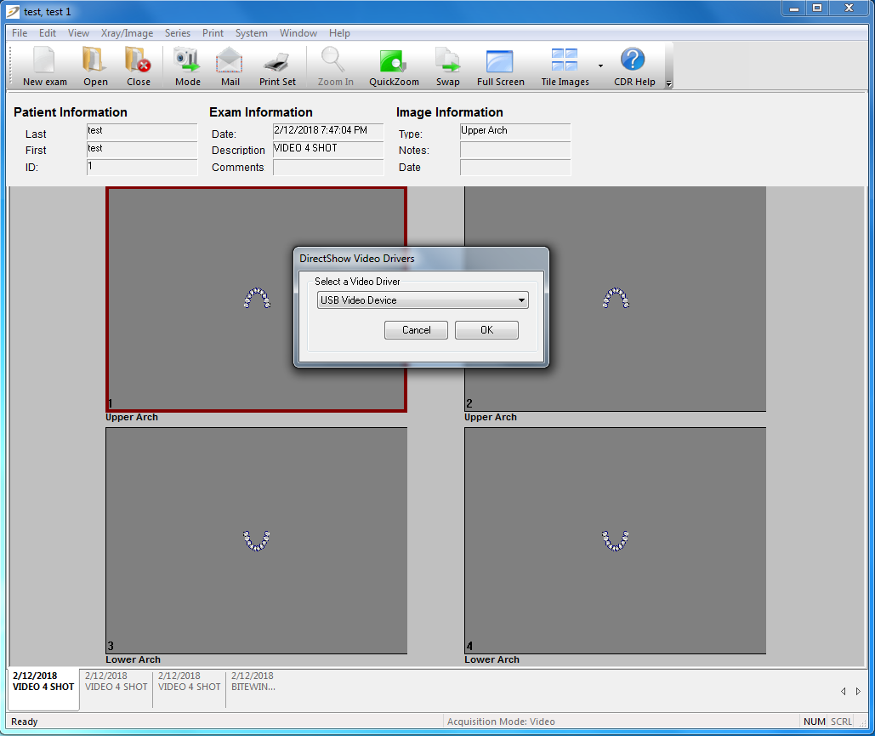Open the Series menu

(x=178, y=33)
